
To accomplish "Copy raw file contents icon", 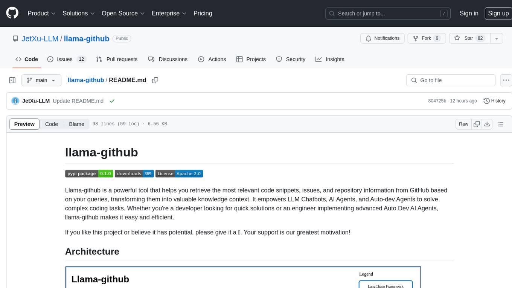I will point(477,124).
